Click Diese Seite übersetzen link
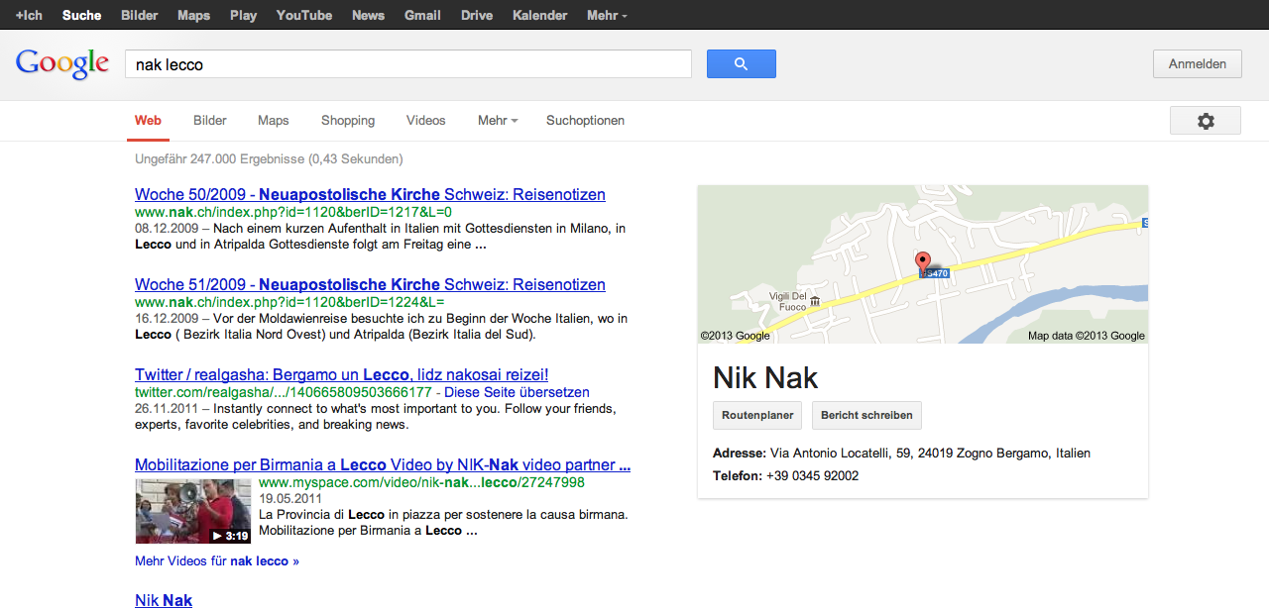 pos(517,392)
